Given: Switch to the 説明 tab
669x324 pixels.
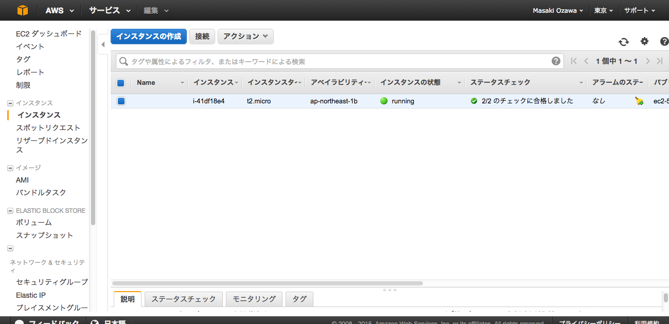Looking at the screenshot, I should click(128, 299).
